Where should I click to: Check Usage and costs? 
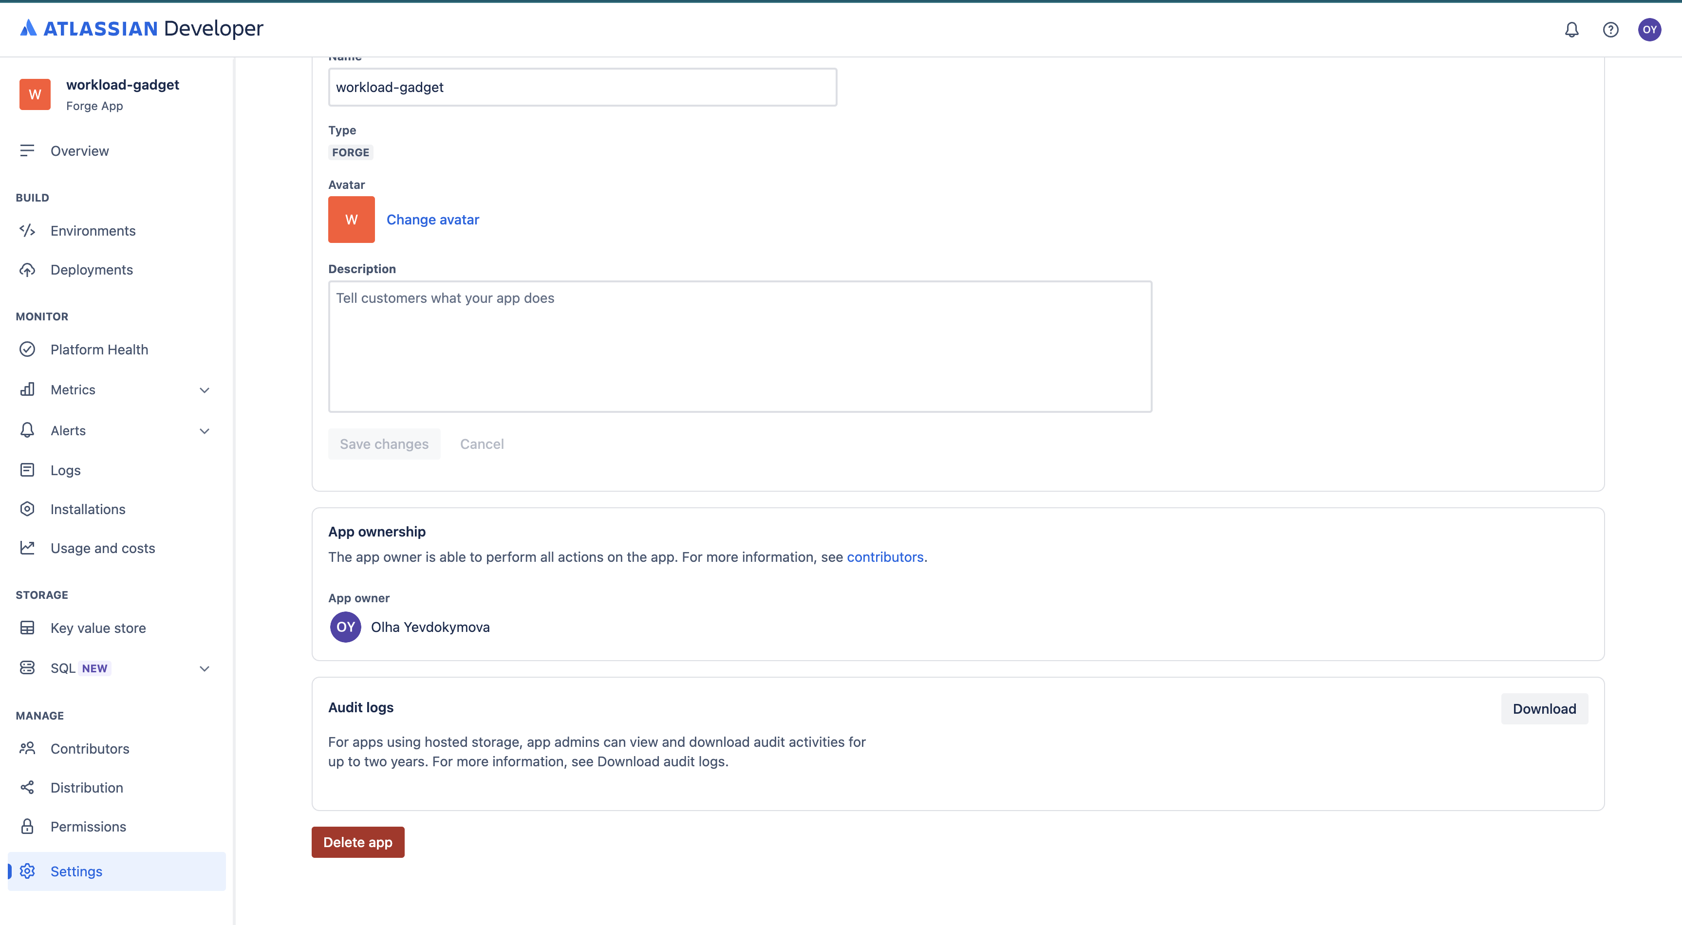(103, 548)
